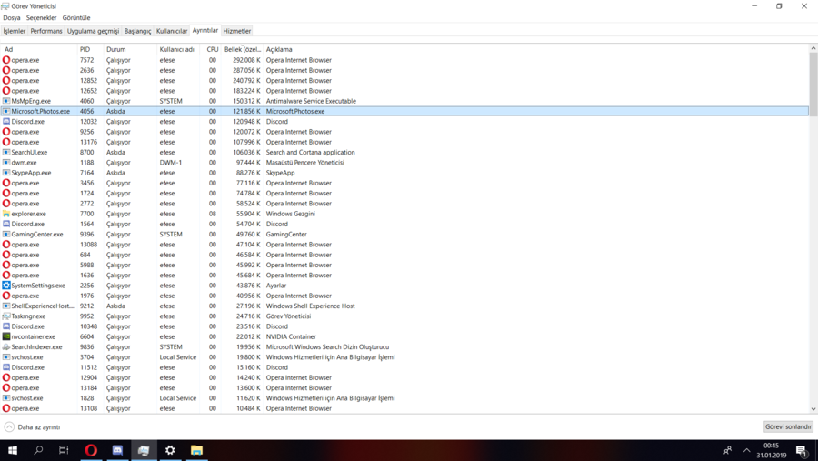
Task: Click opera.exe icon in PID 13108 row
Action: click(x=6, y=408)
